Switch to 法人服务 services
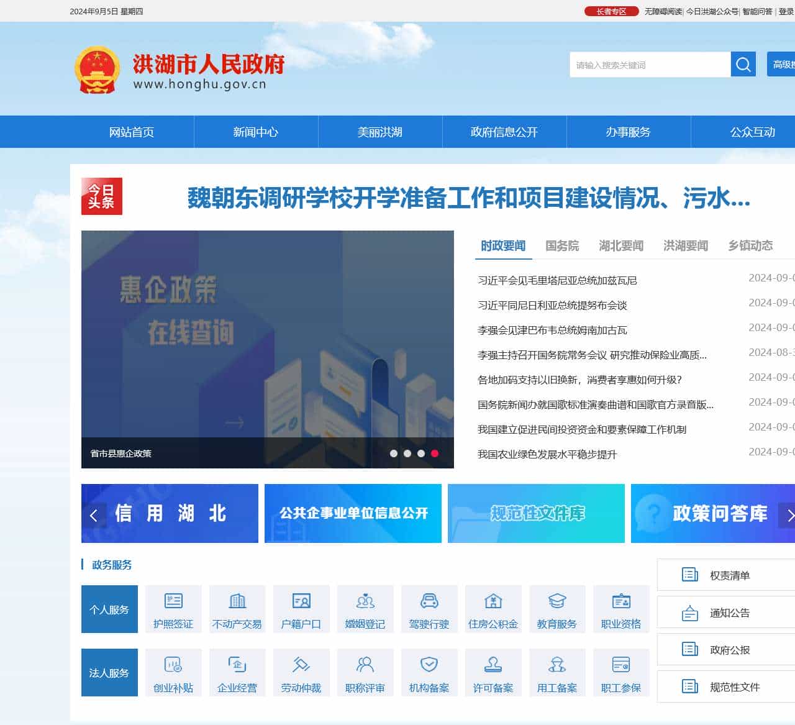Viewport: 795px width, 725px height. point(109,672)
